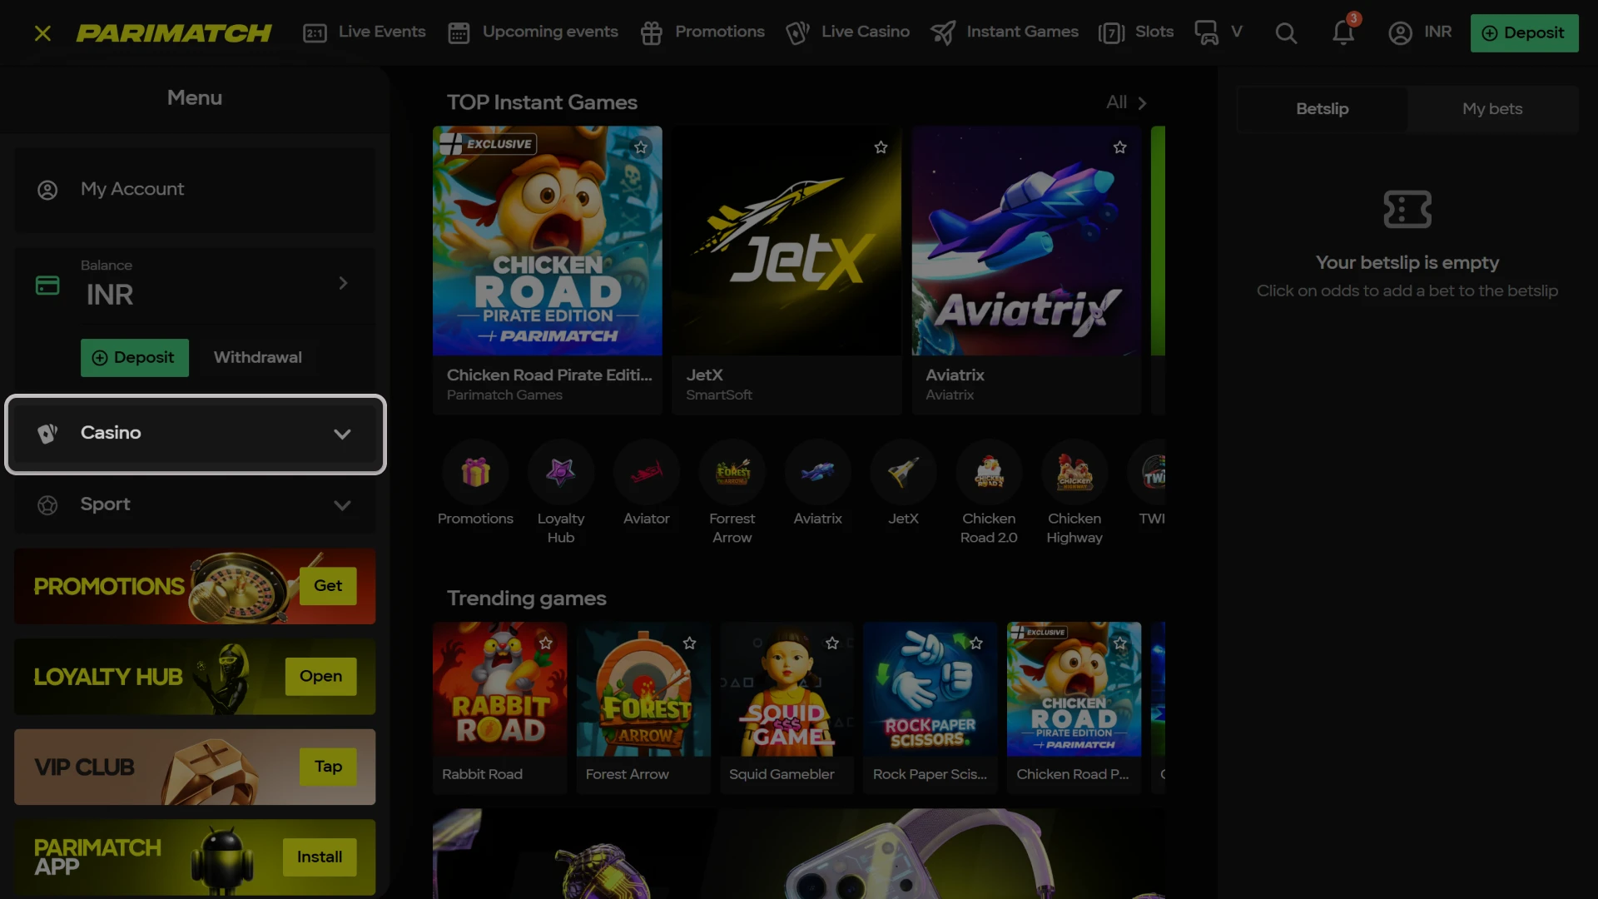Click the Deposit button in menu
The height and width of the screenshot is (899, 1598).
click(135, 358)
